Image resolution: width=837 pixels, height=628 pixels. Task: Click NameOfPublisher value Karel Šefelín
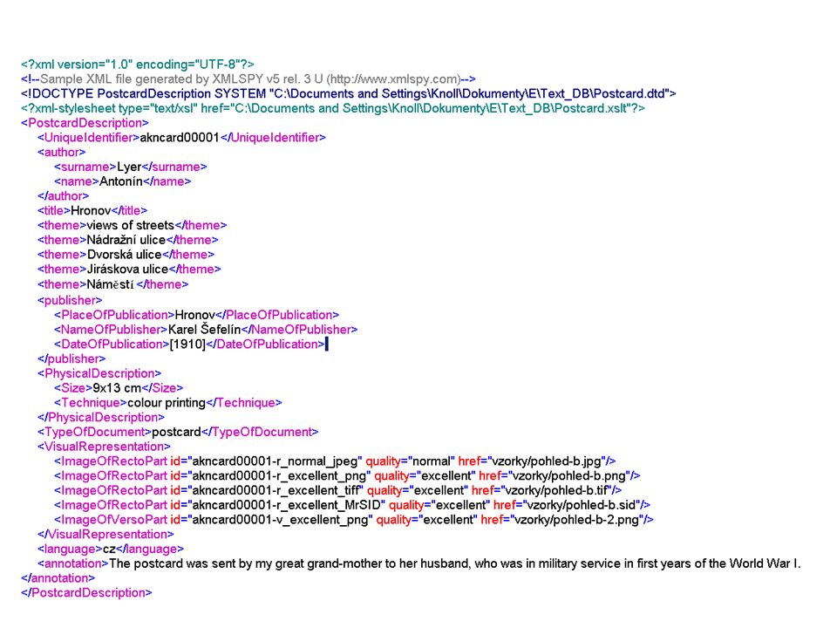(x=204, y=330)
